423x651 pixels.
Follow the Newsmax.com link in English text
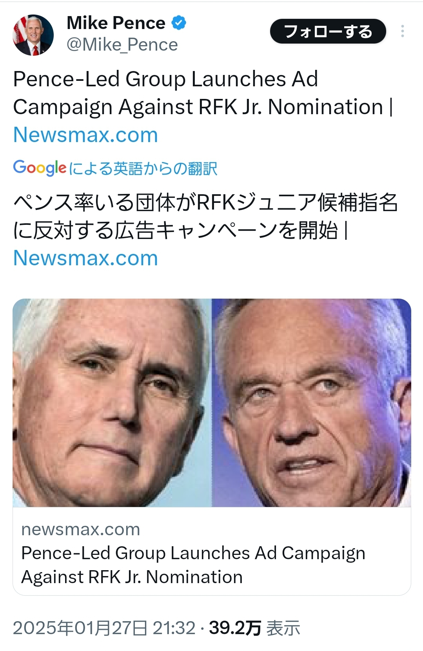(85, 135)
